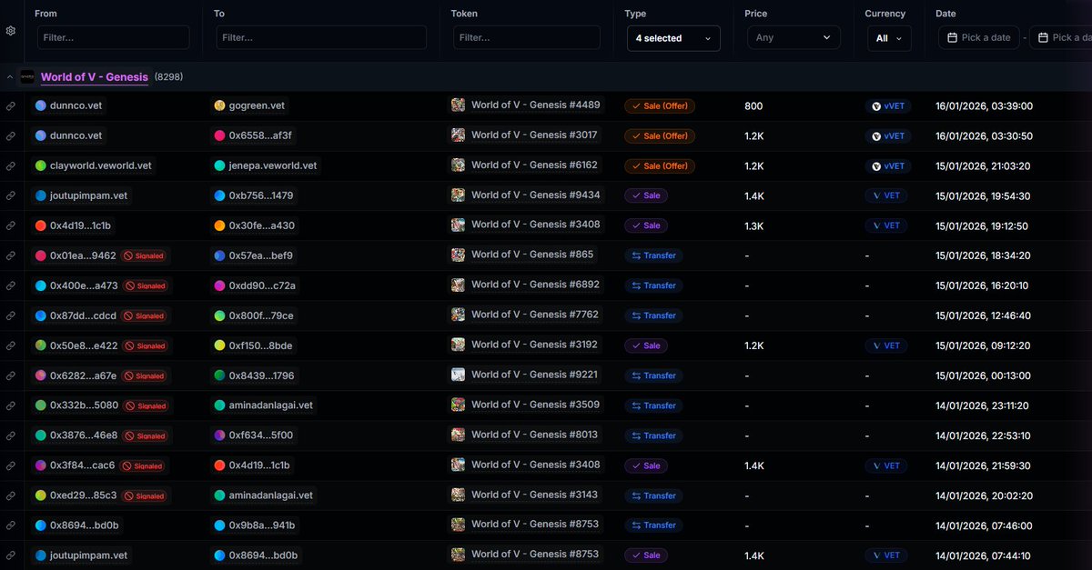Focus the From filter input
1092x570 pixels.
coord(114,37)
